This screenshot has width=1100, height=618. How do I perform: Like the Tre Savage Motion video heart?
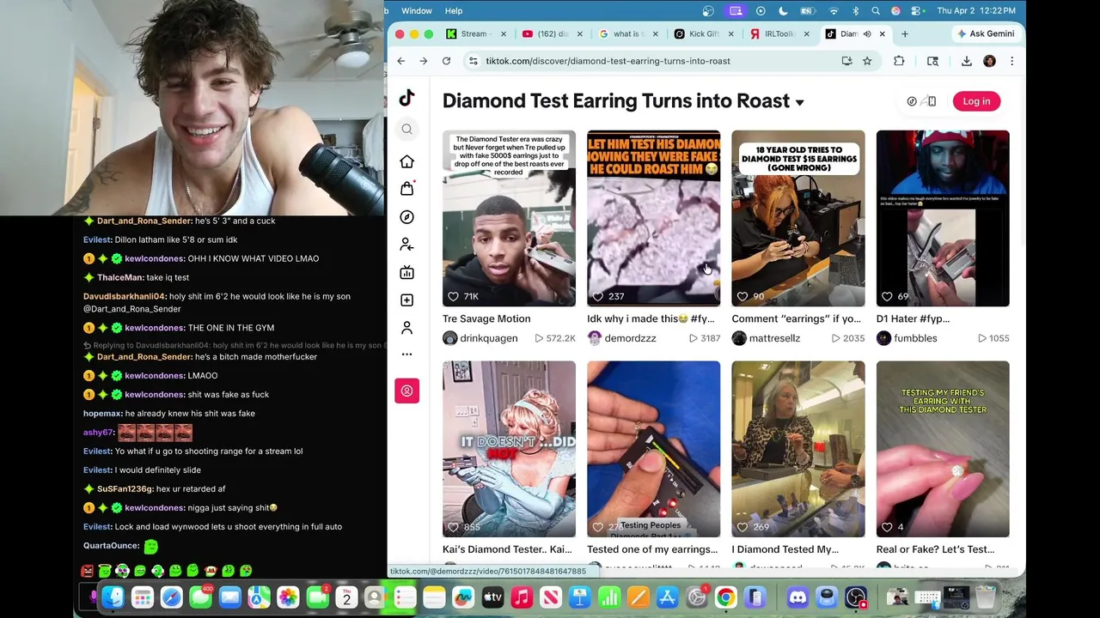point(453,296)
